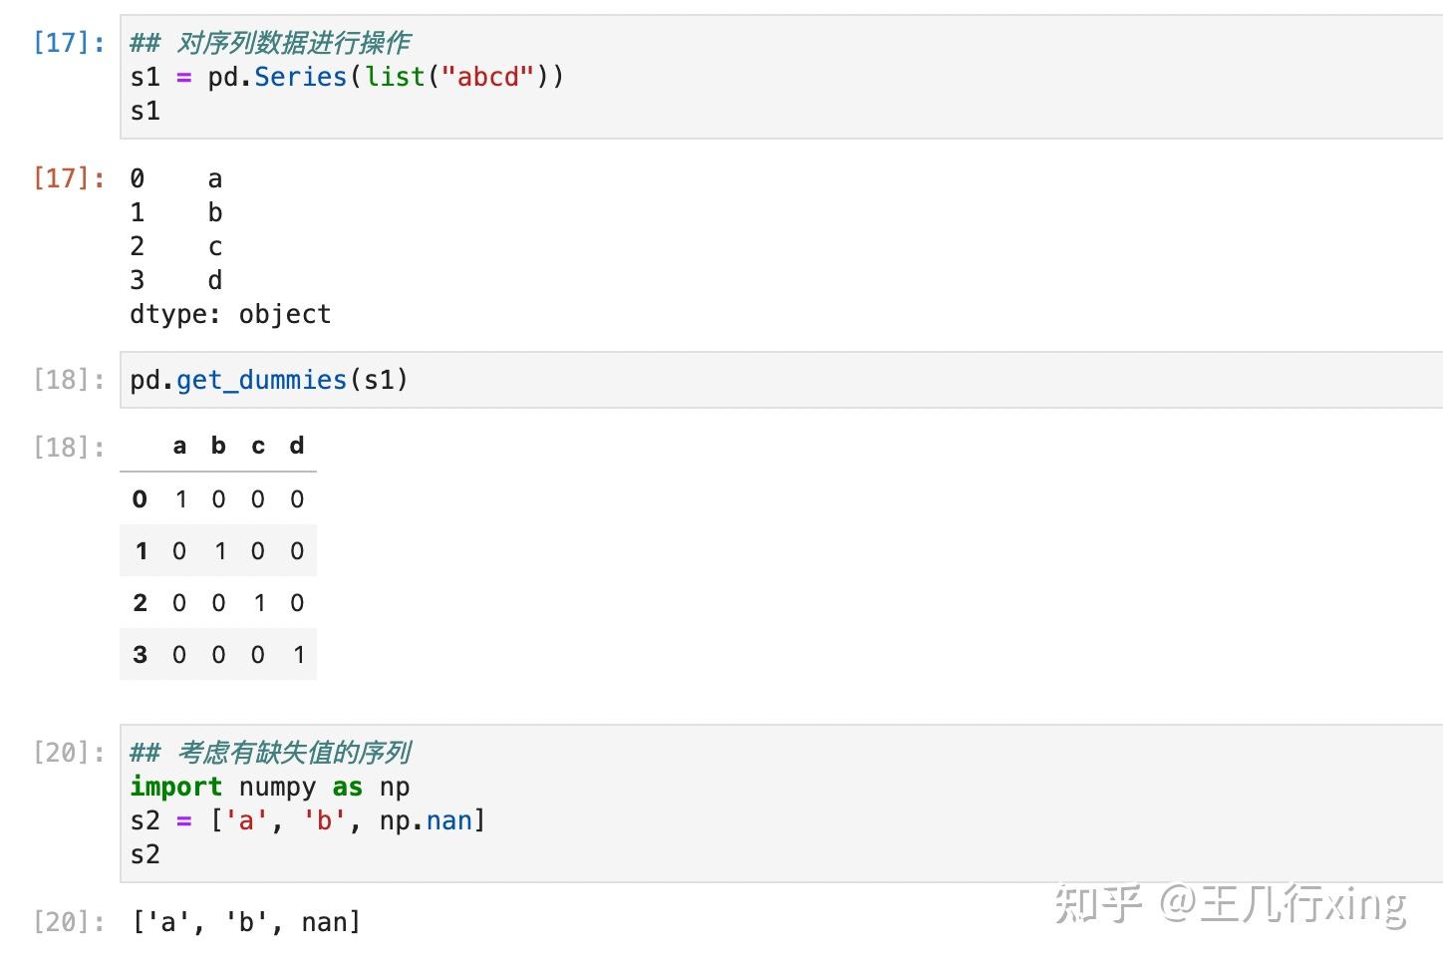The width and height of the screenshot is (1443, 969).
Task: Click inside the pd.get_dummies(s1) cell
Action: coord(777,380)
